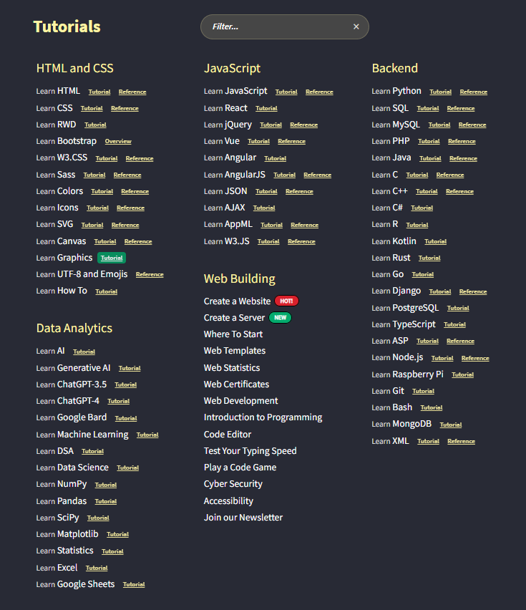Click the NEW badge next to Create a Server
Image resolution: width=526 pixels, height=610 pixels.
pyautogui.click(x=280, y=317)
